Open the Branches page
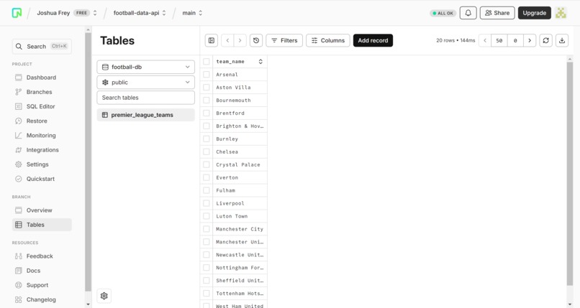 point(42,92)
